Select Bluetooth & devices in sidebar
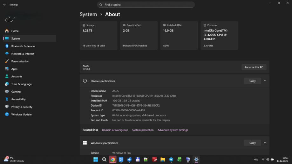This screenshot has width=292, height=164. [23, 46]
